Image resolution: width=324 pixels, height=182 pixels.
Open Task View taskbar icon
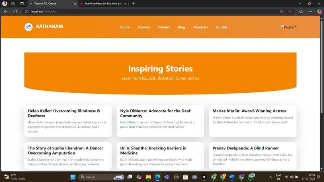(x=130, y=177)
